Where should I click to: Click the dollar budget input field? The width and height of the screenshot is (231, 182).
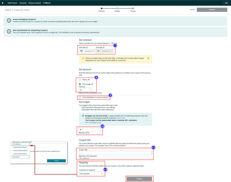pos(92,130)
